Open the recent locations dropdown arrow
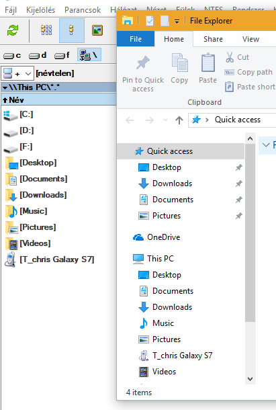Image resolution: width=276 pixels, height=410 pixels. tap(165, 120)
